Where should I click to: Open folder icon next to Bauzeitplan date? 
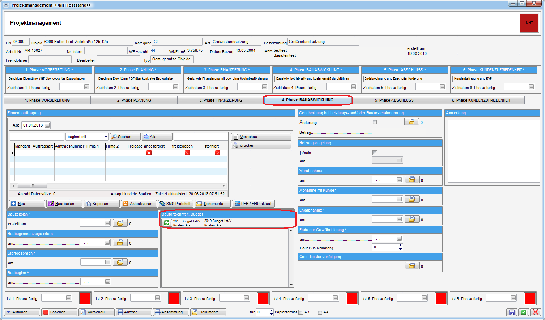click(120, 223)
